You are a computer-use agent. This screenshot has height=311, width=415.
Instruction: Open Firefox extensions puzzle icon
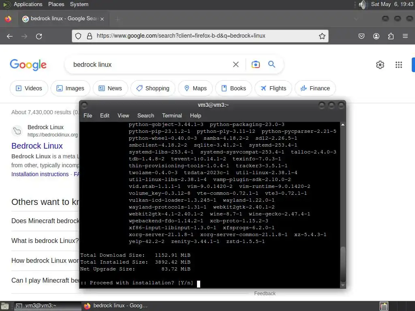click(x=391, y=36)
